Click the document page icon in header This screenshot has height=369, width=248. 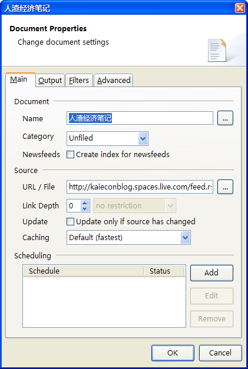[x=217, y=51]
